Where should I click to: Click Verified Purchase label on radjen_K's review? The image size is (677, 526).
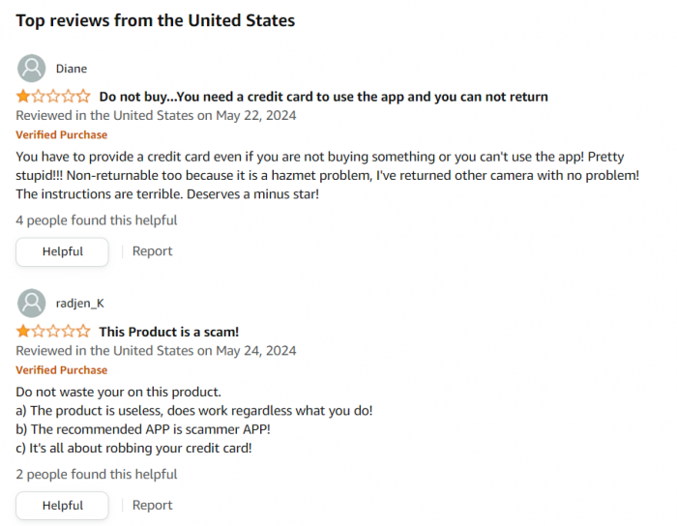[61, 370]
